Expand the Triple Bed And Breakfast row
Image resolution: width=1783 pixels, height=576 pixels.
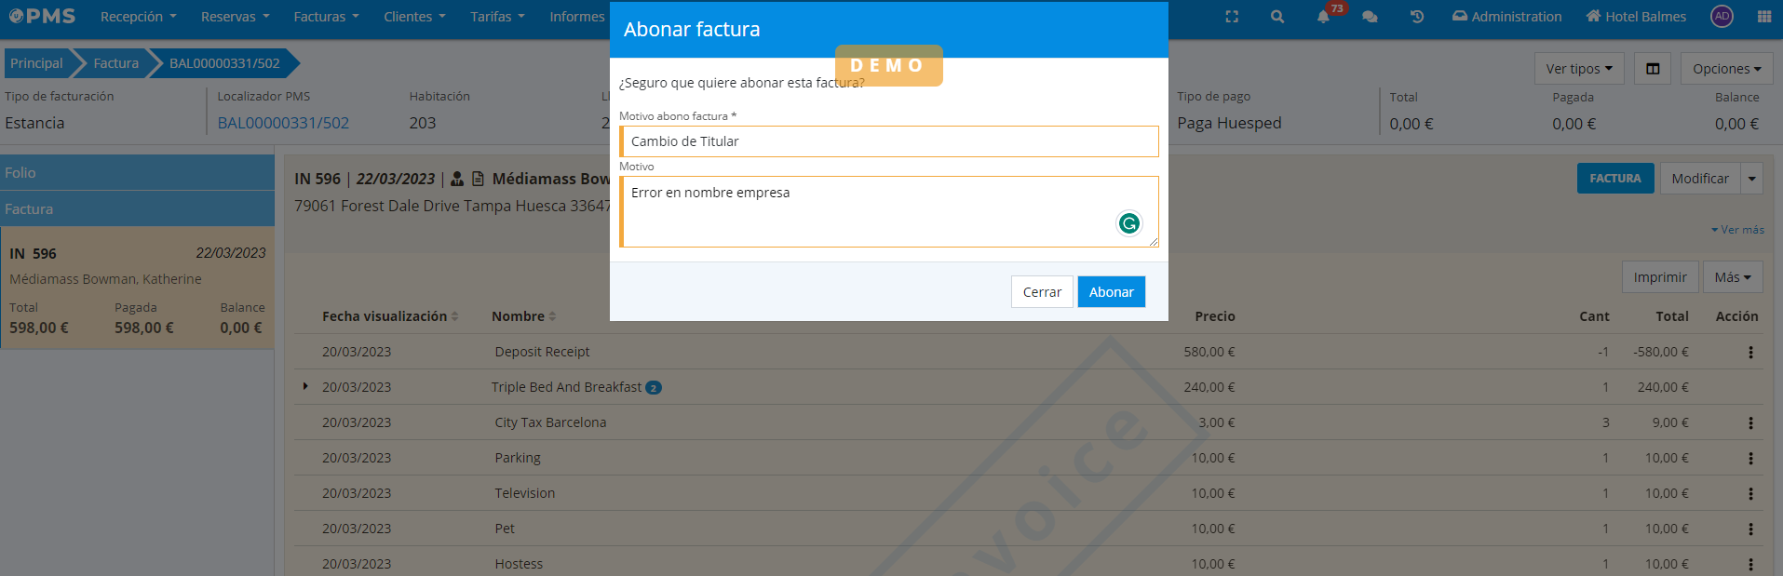click(305, 386)
